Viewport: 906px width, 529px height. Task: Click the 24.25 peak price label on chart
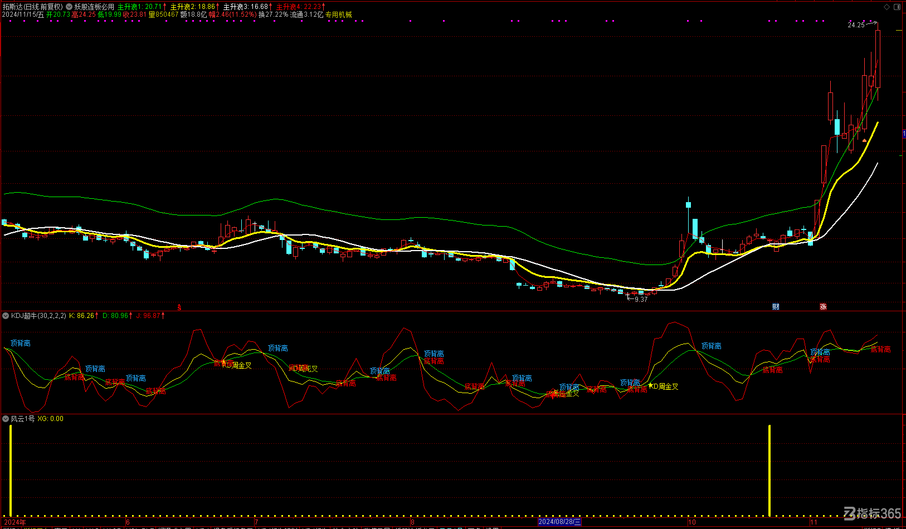click(856, 25)
